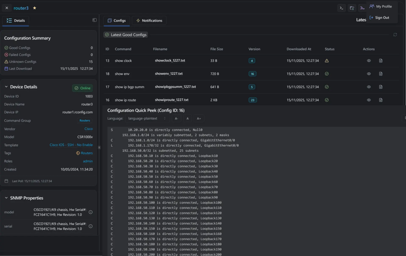Click the showclock_1227.txt filename

click(170, 60)
